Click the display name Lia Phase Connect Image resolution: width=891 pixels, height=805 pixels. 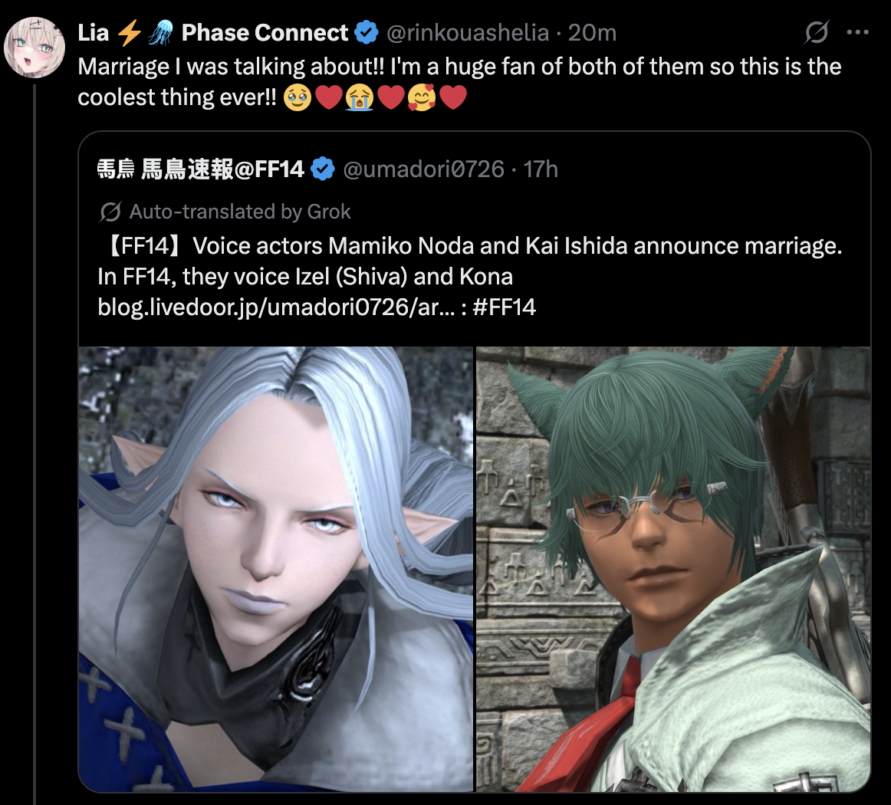tap(213, 32)
